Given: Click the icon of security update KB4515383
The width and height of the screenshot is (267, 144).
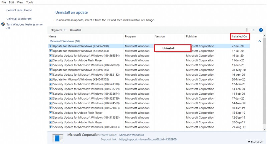Looking at the screenshot, I should (51, 117).
